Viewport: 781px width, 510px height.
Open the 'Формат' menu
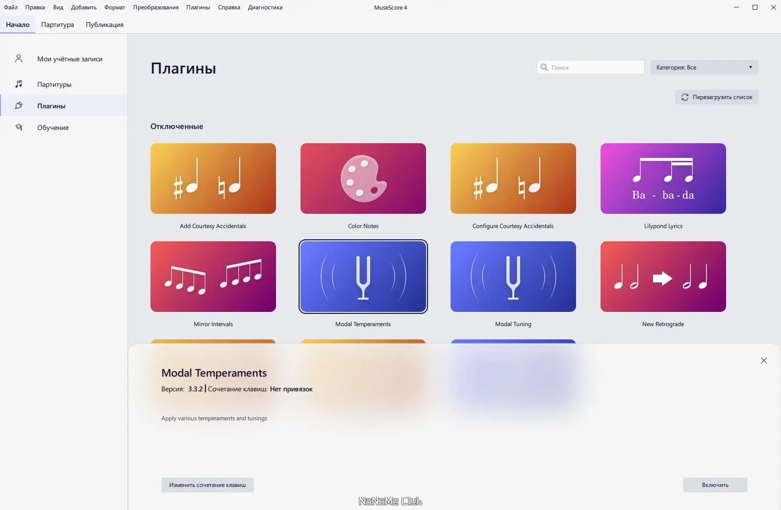(114, 7)
